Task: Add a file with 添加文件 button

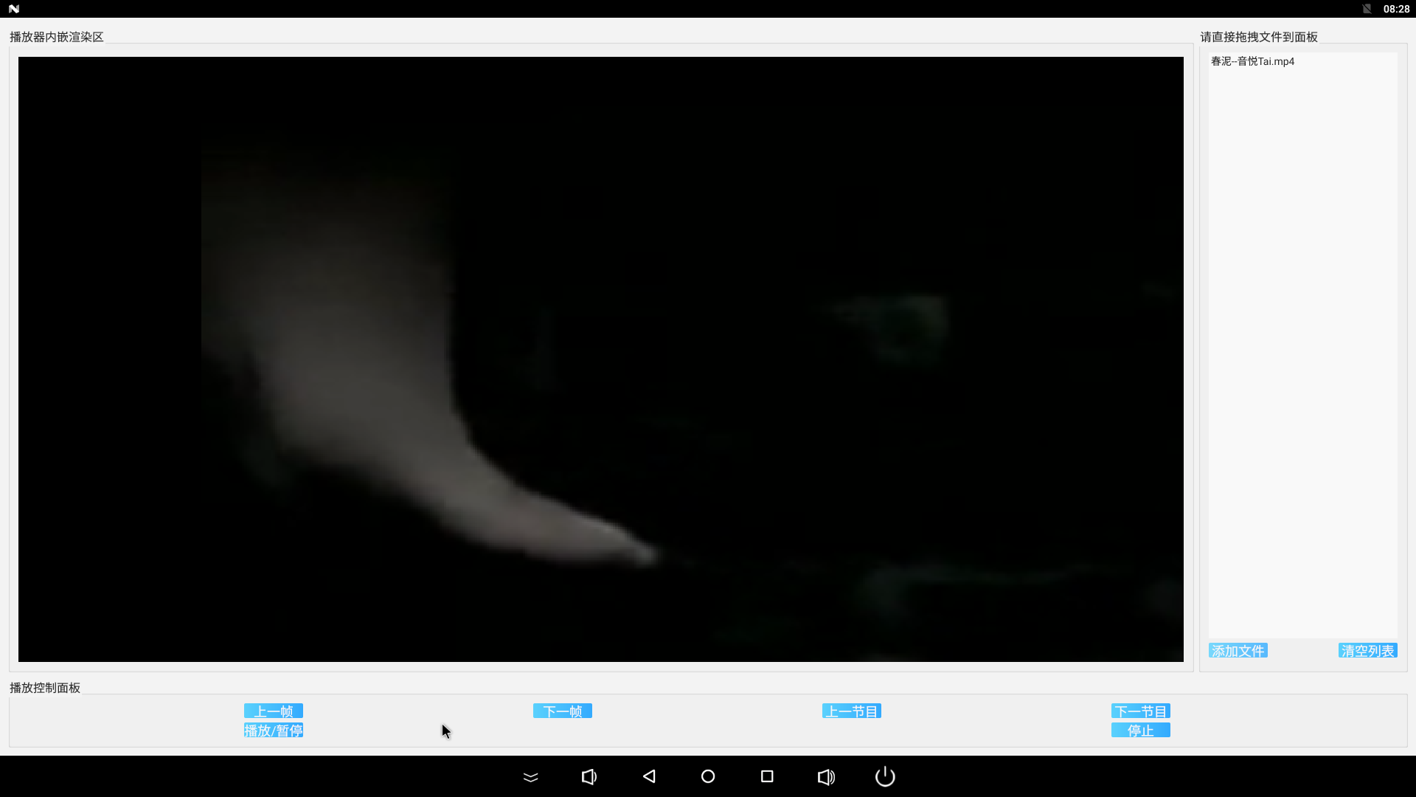Action: 1238,650
